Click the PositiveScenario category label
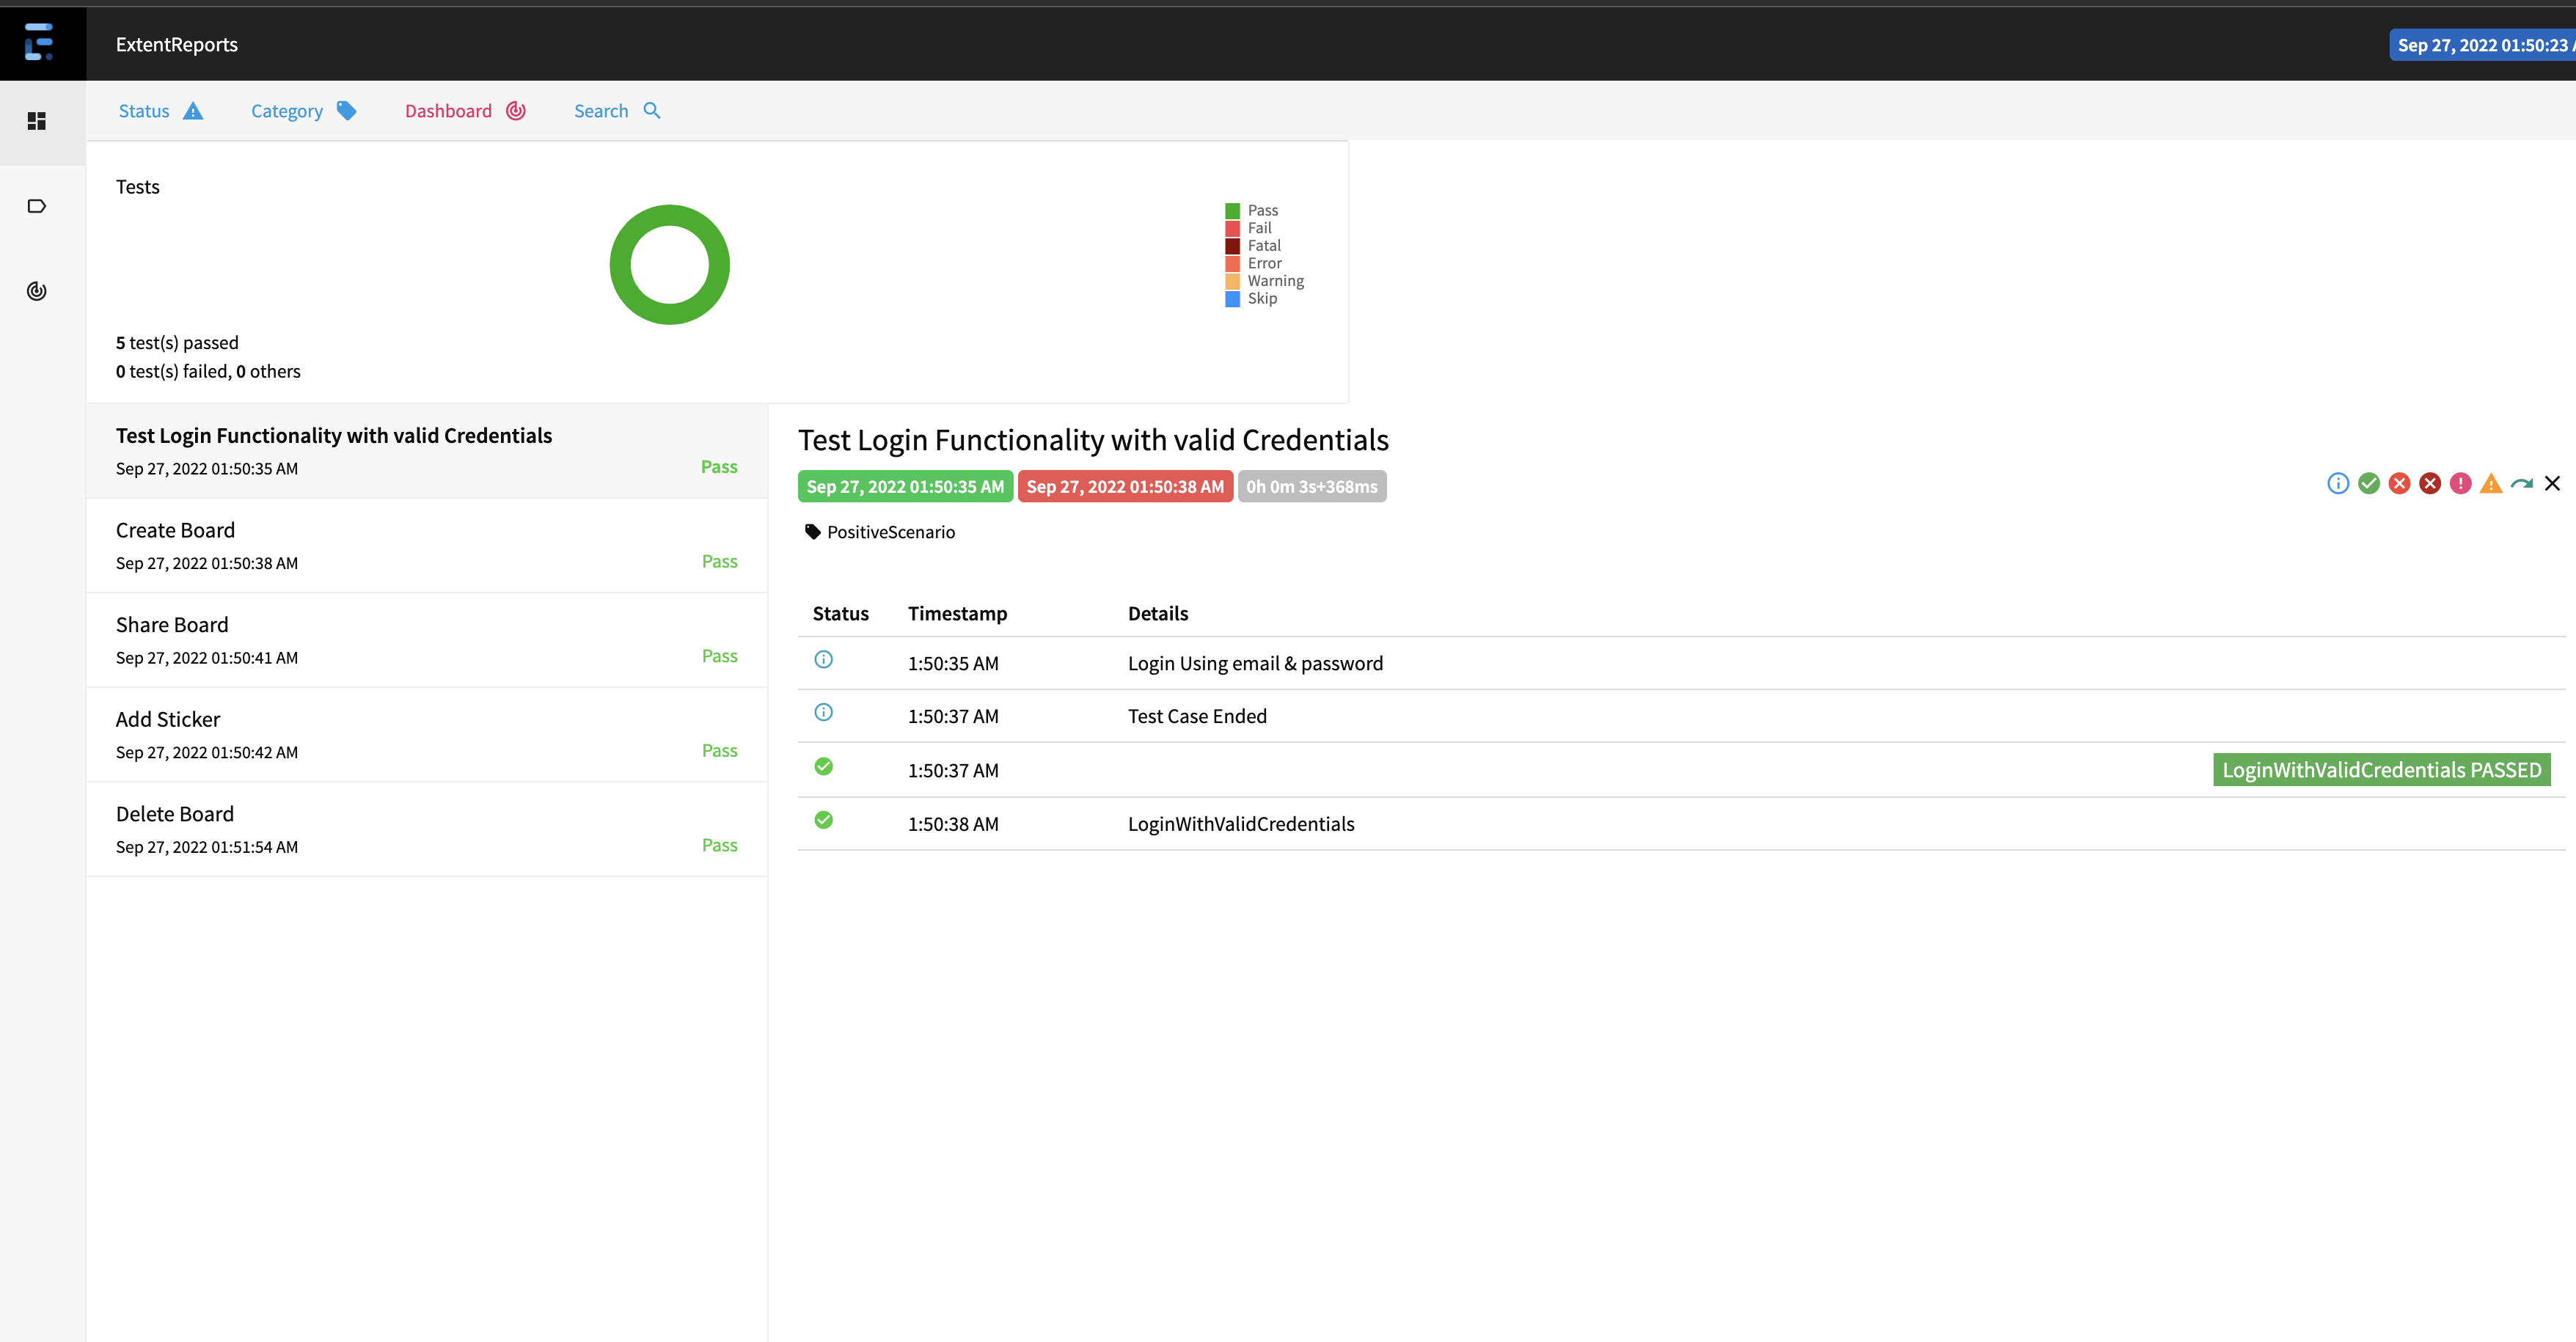Screen dimensions: 2576x1342 coord(891,532)
